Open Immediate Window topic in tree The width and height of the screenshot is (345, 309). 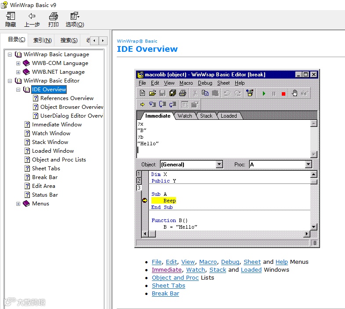click(x=57, y=125)
